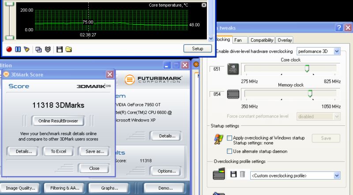The height and width of the screenshot is (195, 353).
Task: Close the 3DMark Score dialog
Action: 109,74
